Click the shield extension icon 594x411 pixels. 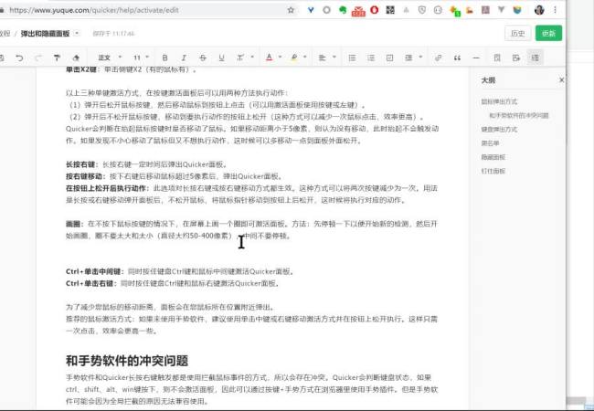tap(422, 10)
